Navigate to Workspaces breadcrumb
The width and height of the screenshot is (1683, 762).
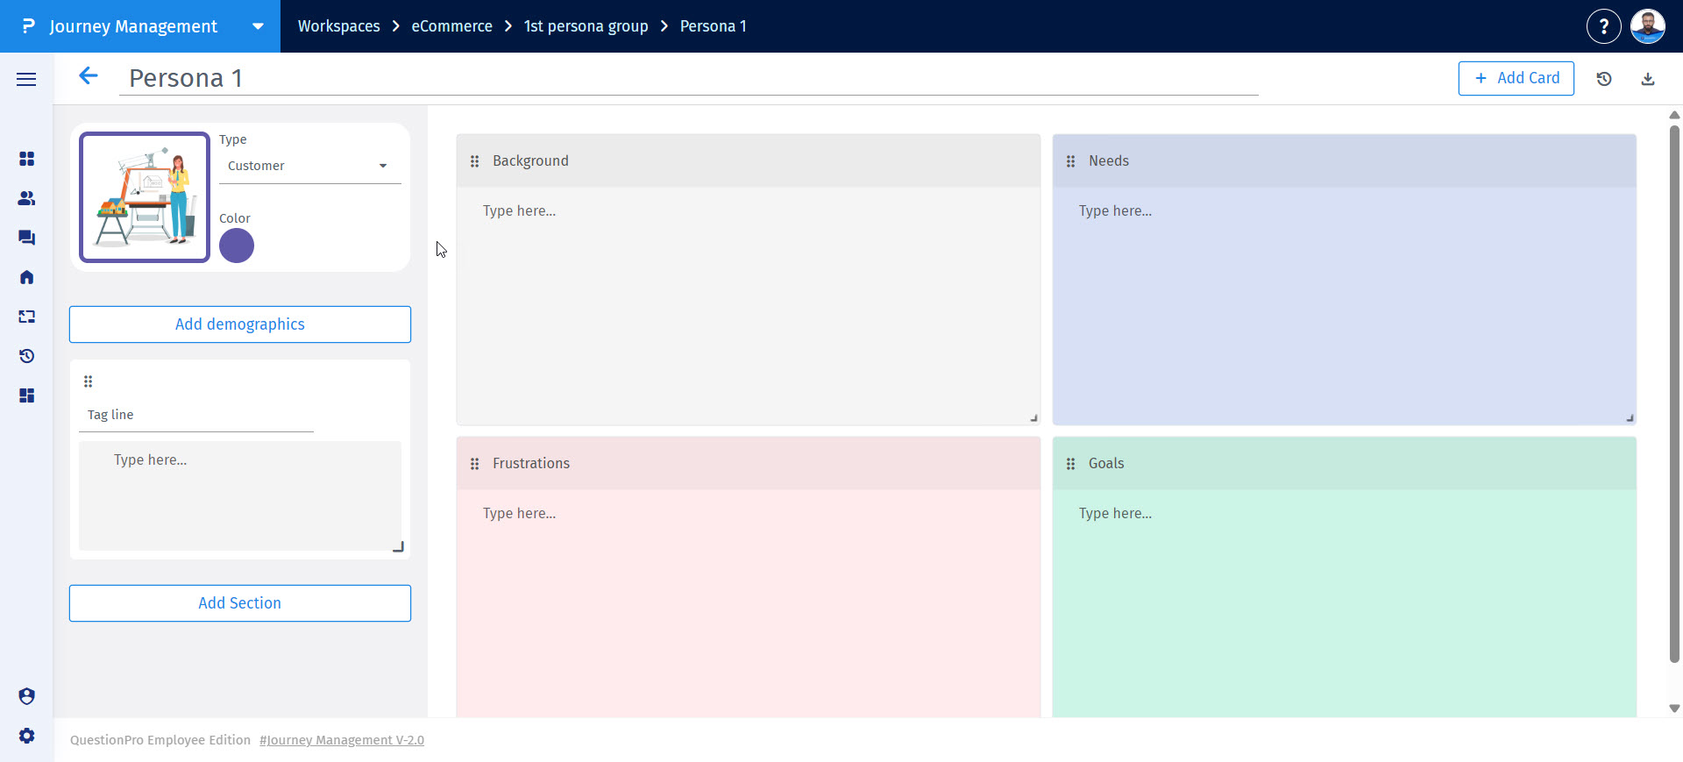339,26
